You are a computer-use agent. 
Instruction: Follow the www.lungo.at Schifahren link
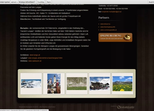[x=35, y=55]
